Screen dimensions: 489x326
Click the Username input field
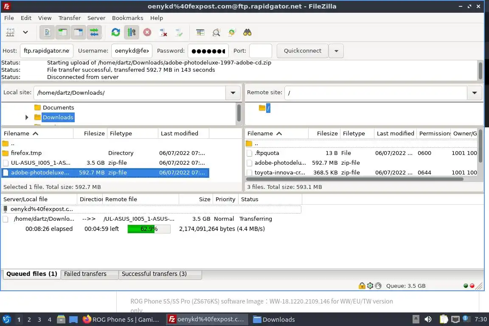[x=132, y=51]
